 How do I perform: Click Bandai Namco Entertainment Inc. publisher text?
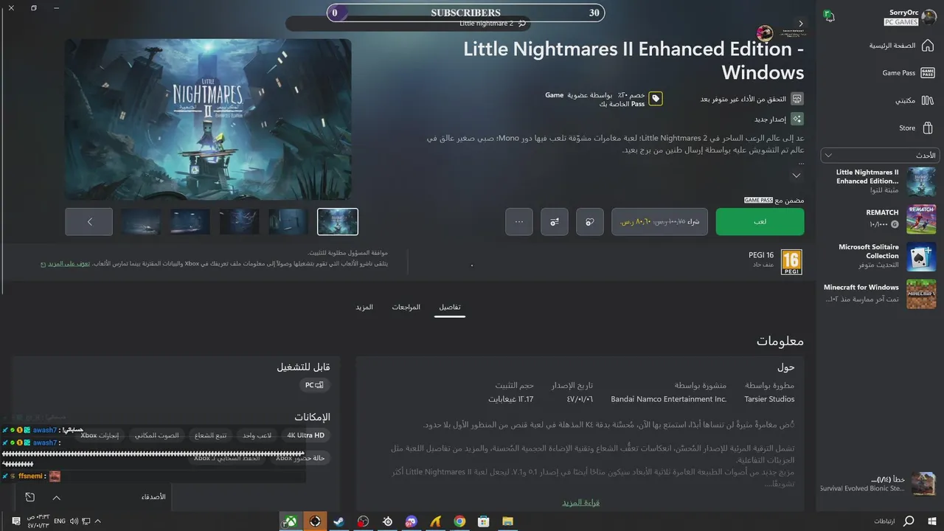669,399
